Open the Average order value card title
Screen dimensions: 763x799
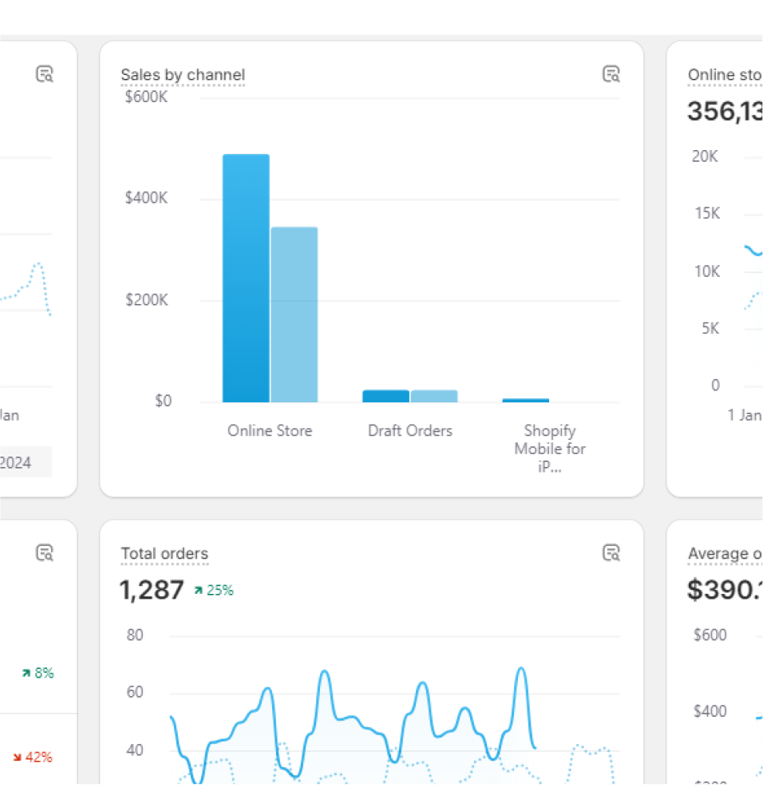click(725, 553)
